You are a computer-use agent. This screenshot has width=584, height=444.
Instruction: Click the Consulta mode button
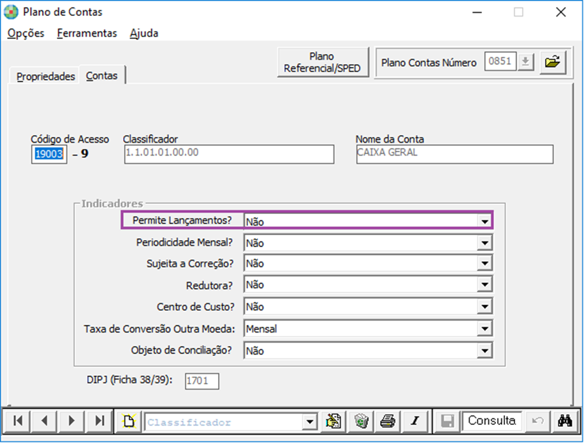(492, 421)
